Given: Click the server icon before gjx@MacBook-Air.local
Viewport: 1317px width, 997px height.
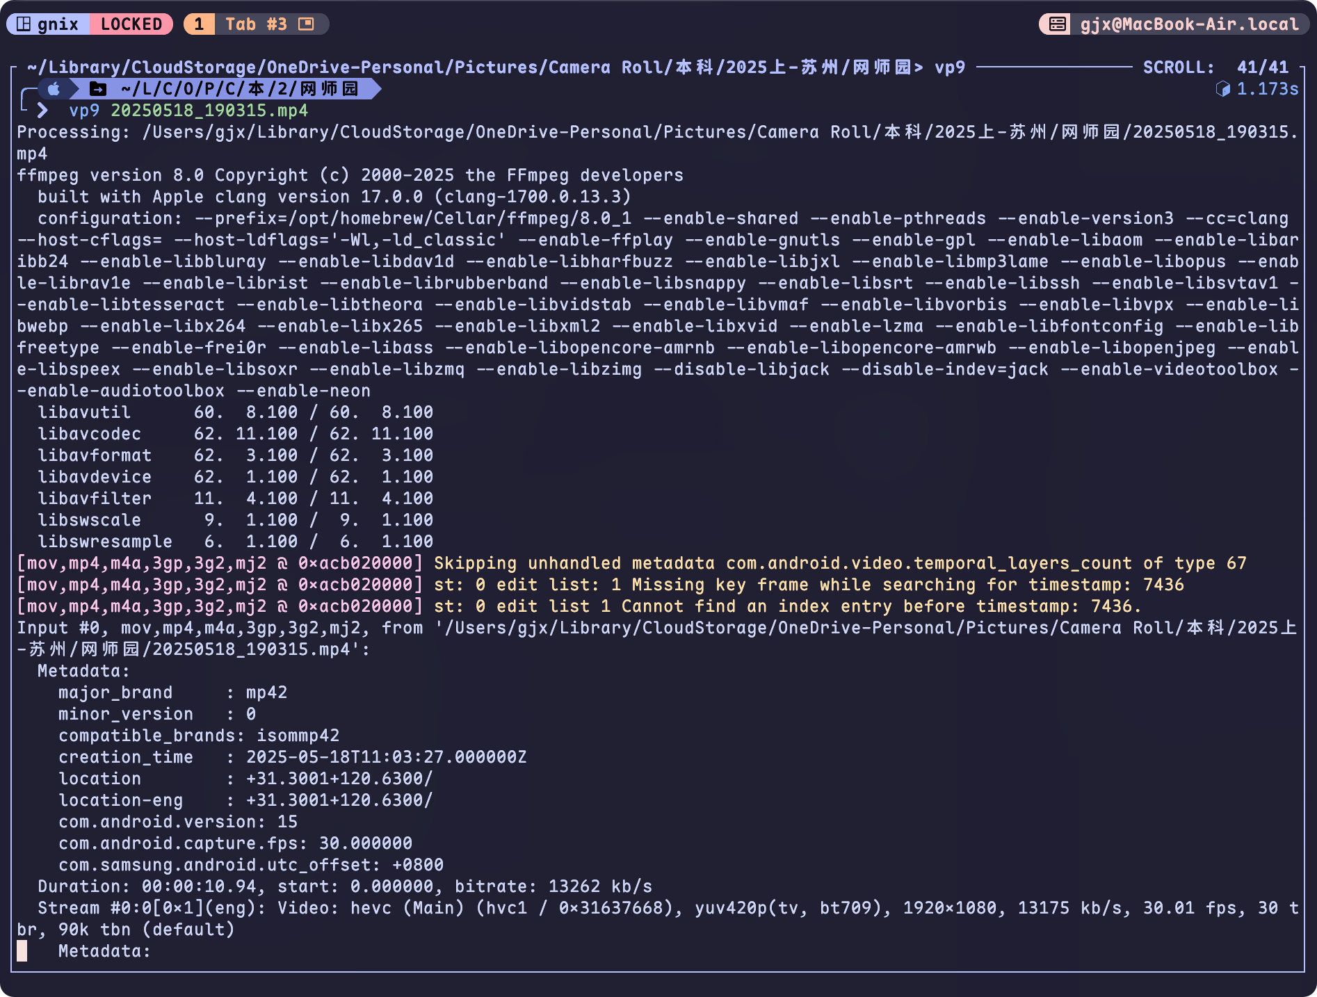Looking at the screenshot, I should click(x=1057, y=24).
